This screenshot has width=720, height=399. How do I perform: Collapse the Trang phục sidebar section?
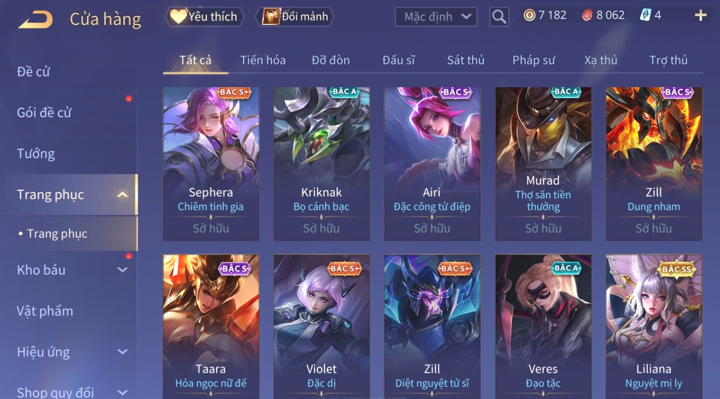coord(122,195)
